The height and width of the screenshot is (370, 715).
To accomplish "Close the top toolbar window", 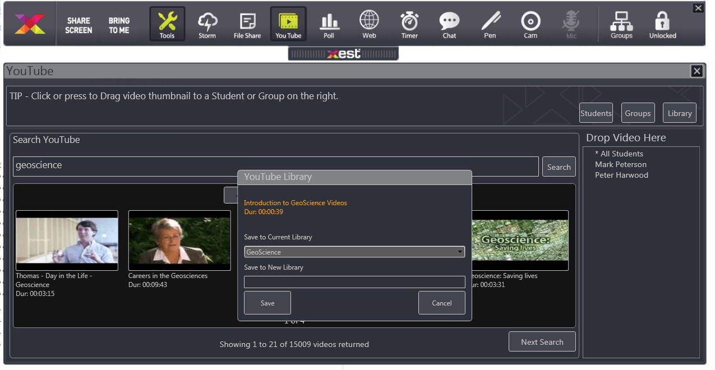I will coord(698,8).
